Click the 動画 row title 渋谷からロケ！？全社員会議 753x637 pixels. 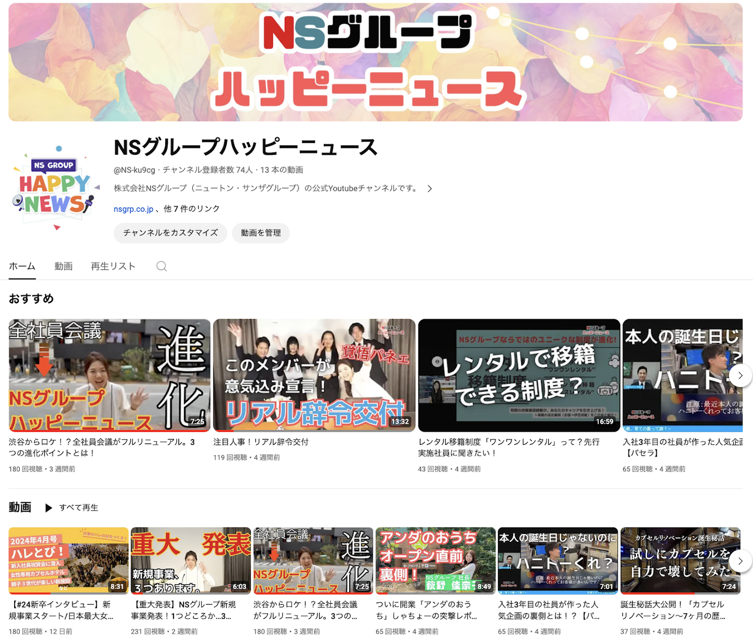306,610
